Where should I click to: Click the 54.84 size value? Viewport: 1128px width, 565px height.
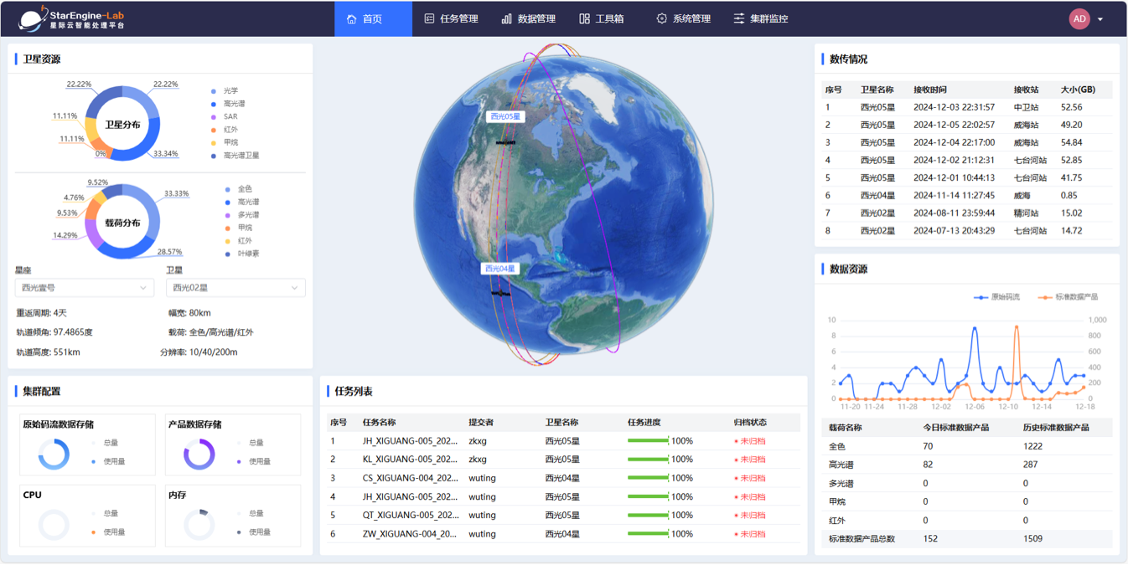[x=1071, y=142]
